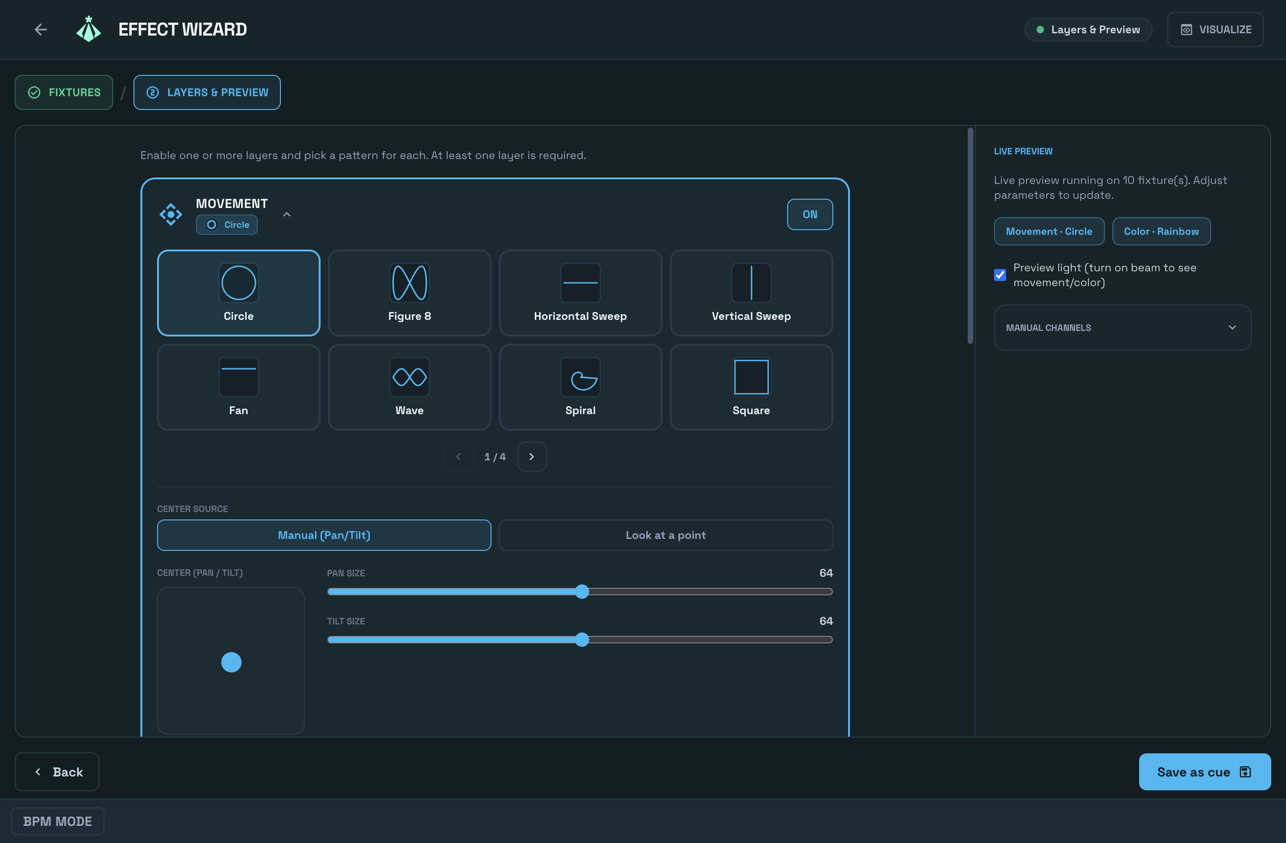Click the Effect Wizard logo icon
This screenshot has width=1286, height=843.
(x=89, y=29)
